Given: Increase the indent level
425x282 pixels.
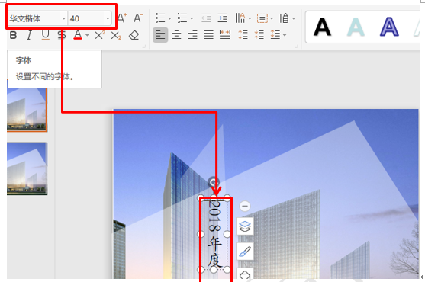Looking at the screenshot, I should pos(222,18).
